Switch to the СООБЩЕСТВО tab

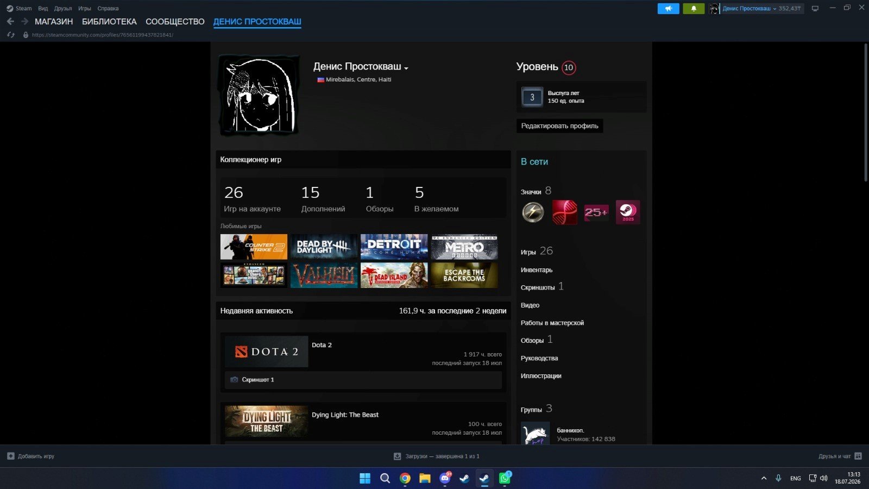coord(175,22)
